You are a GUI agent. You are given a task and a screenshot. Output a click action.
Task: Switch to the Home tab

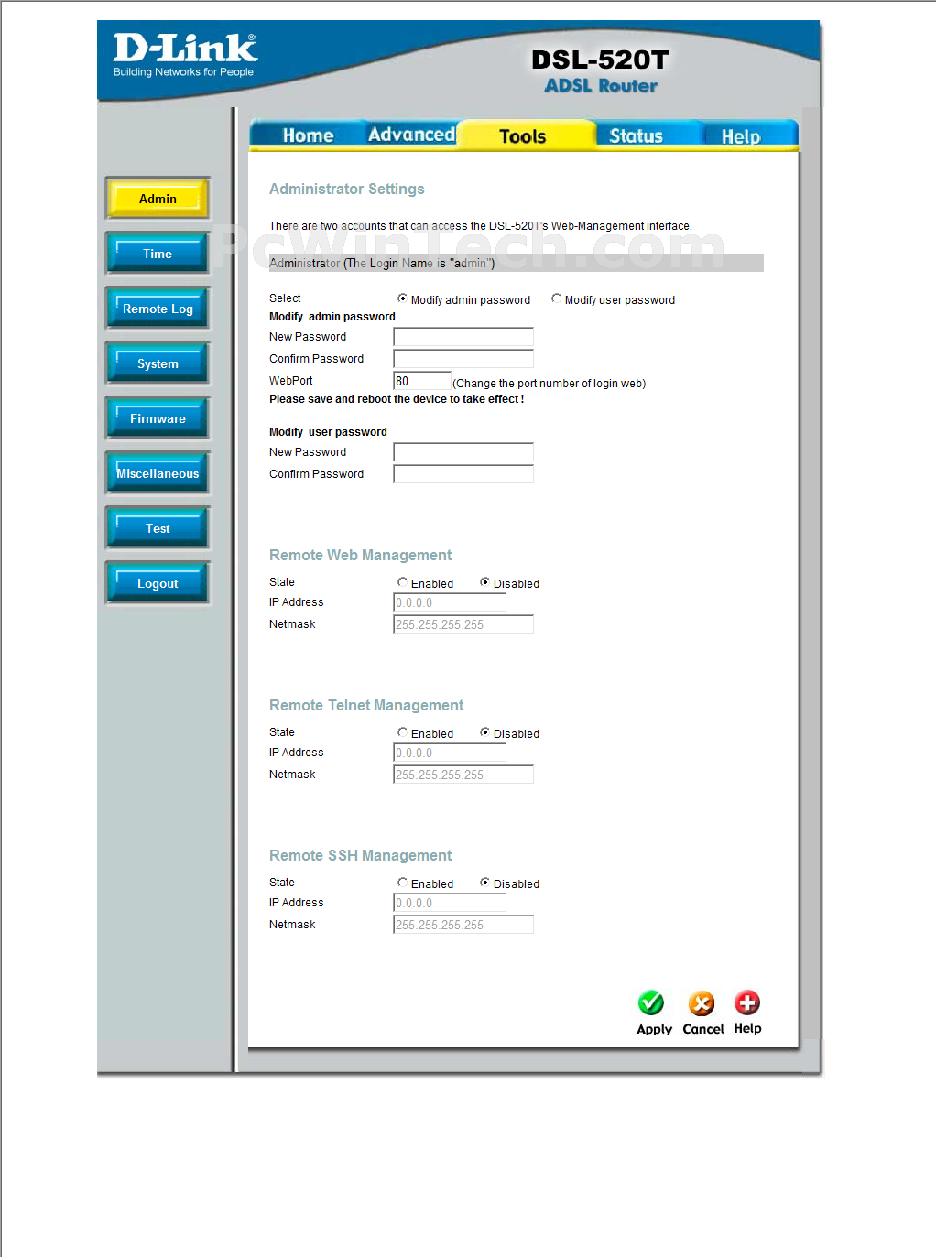(308, 135)
